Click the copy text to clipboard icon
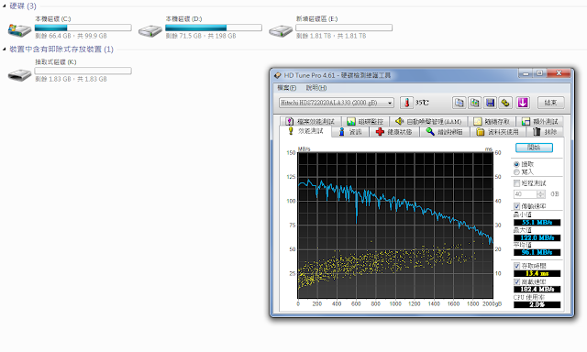The height and width of the screenshot is (352, 587). click(460, 103)
